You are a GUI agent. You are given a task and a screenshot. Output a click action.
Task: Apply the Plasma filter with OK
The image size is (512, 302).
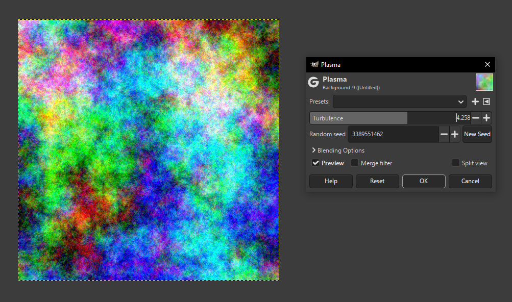(x=423, y=181)
